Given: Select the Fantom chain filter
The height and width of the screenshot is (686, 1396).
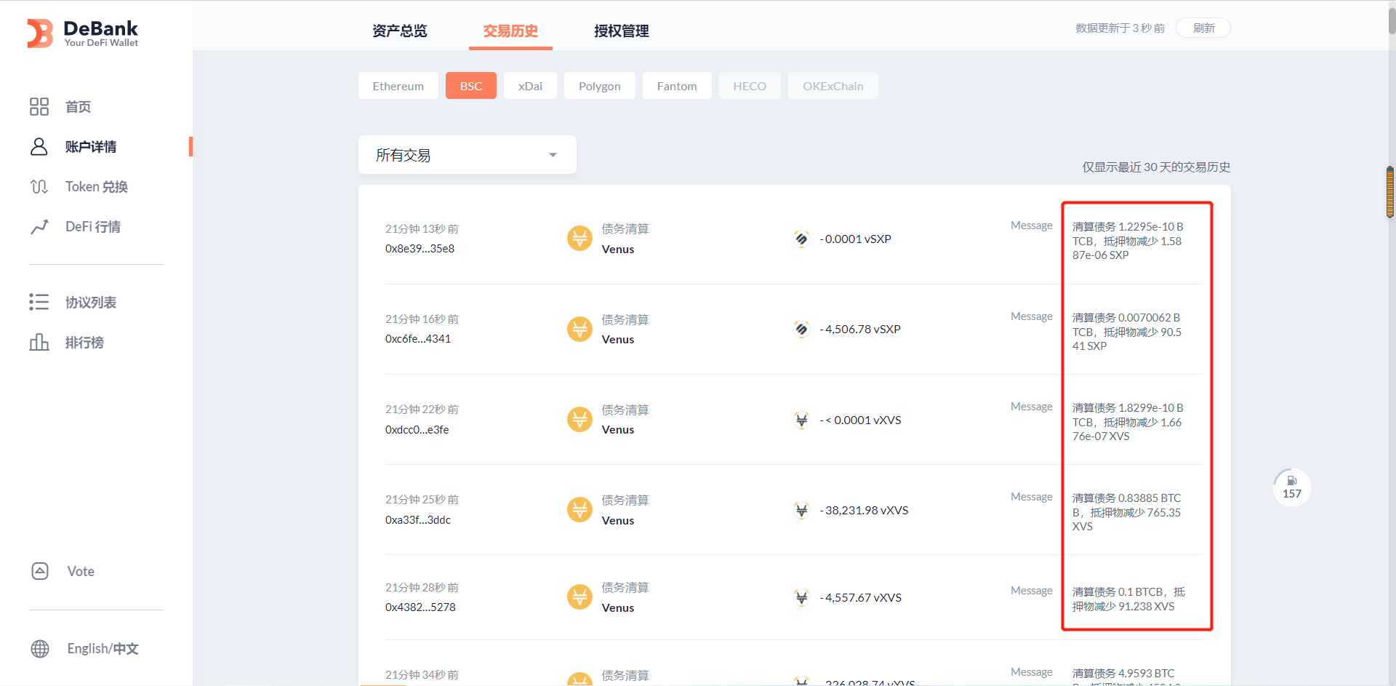Looking at the screenshot, I should point(676,86).
